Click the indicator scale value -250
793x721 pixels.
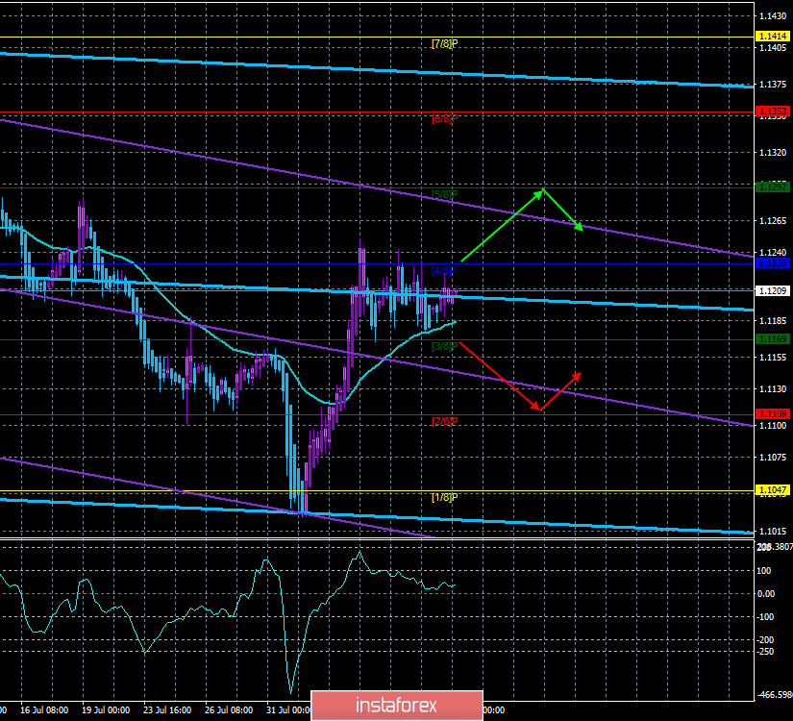[765, 652]
